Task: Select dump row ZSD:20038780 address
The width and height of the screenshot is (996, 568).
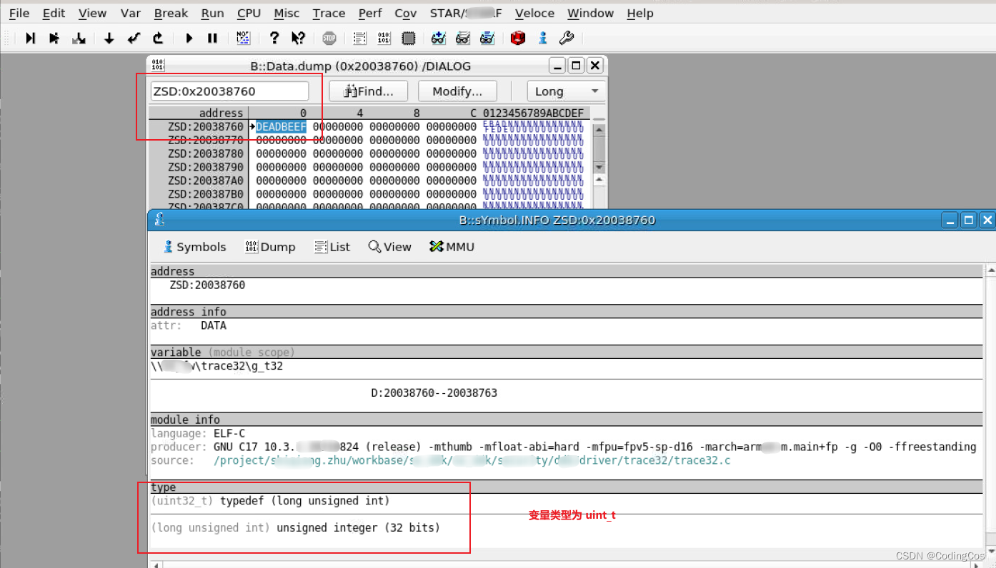Action: point(206,154)
